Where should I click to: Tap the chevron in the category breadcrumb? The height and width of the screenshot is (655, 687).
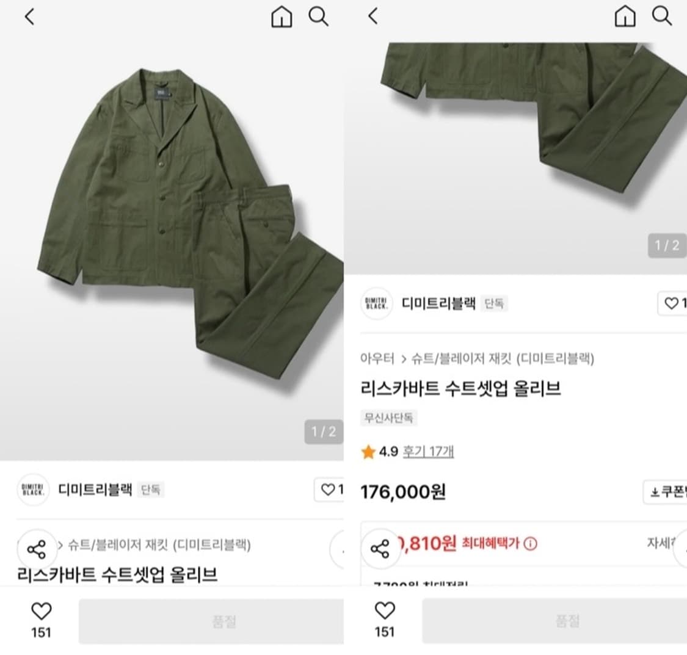(405, 360)
